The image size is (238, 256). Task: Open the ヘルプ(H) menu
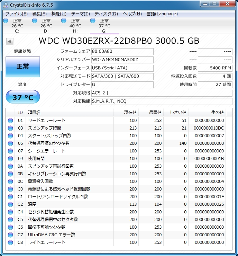(x=132, y=14)
